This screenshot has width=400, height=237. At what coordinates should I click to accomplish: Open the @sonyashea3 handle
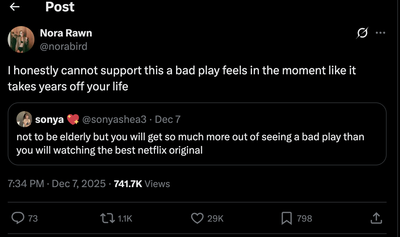(x=114, y=120)
